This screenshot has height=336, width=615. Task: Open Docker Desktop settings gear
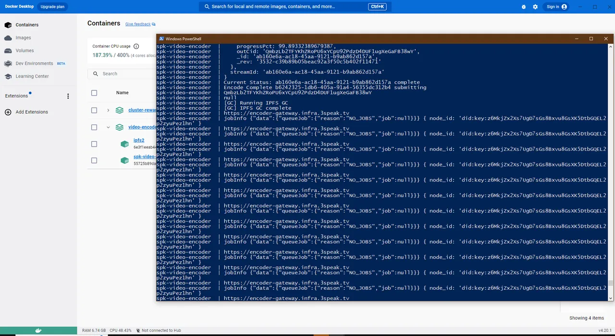tap(535, 7)
